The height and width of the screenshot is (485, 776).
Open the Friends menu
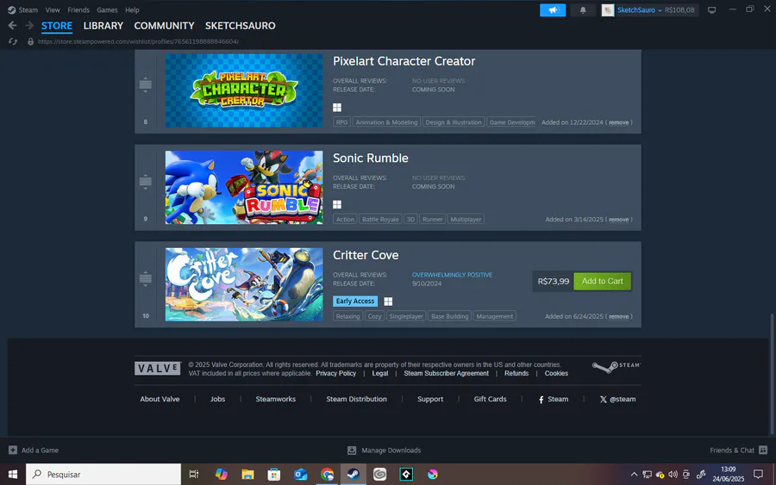pos(78,9)
